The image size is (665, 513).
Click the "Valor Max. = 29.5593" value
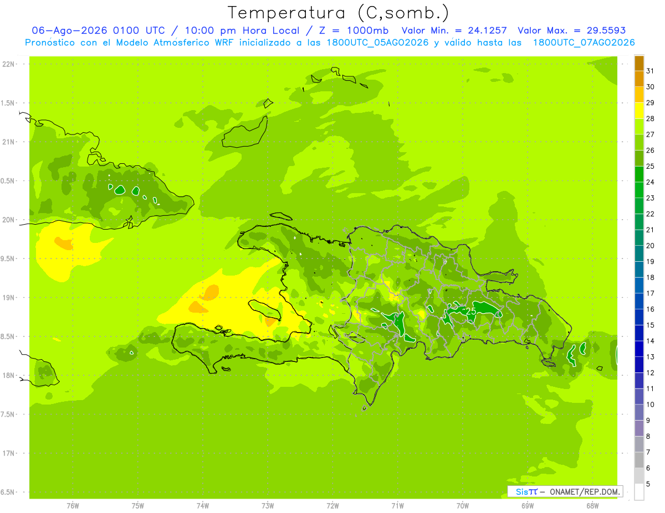(x=572, y=30)
